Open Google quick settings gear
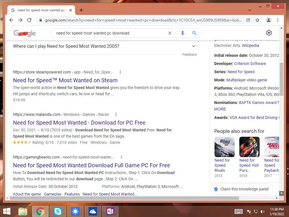This screenshot has width=289, height=217. click(269, 33)
